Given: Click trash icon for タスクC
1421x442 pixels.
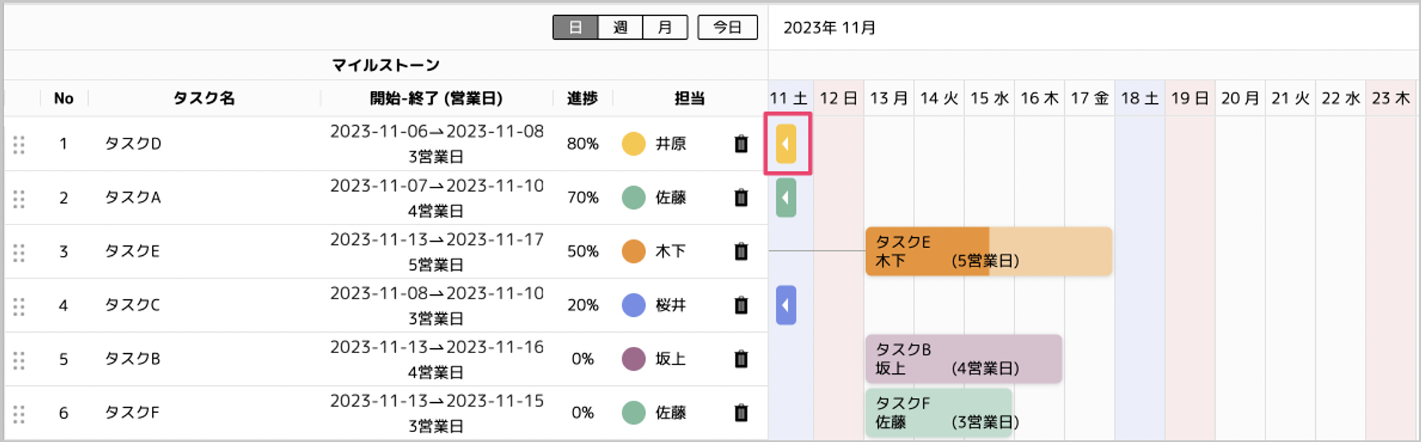Looking at the screenshot, I should [741, 306].
